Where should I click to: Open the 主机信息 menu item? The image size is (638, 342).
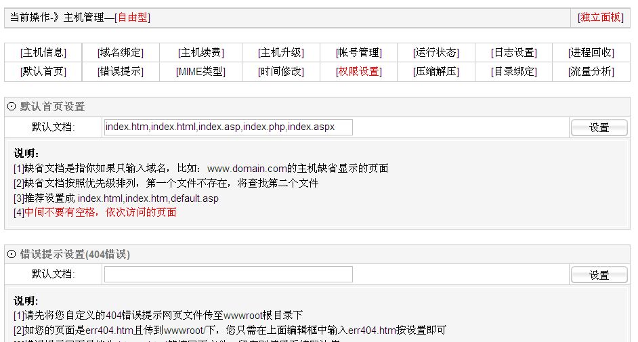[43, 53]
